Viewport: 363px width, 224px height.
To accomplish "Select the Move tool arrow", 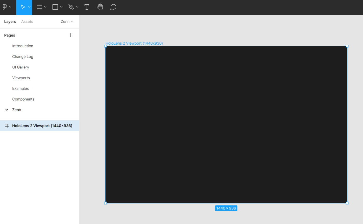I will coord(23,7).
